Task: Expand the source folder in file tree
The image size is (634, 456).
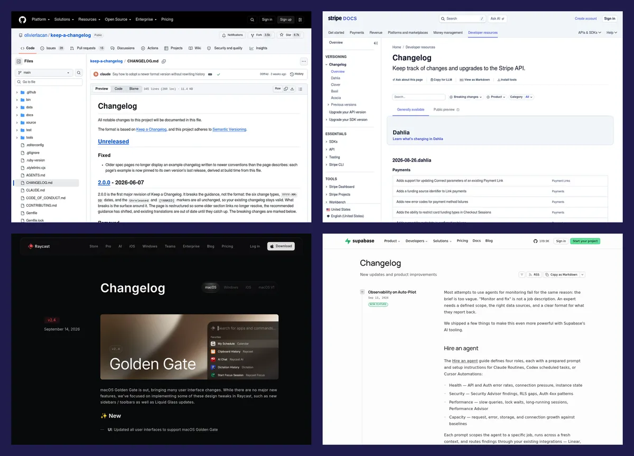Action: coord(17,123)
